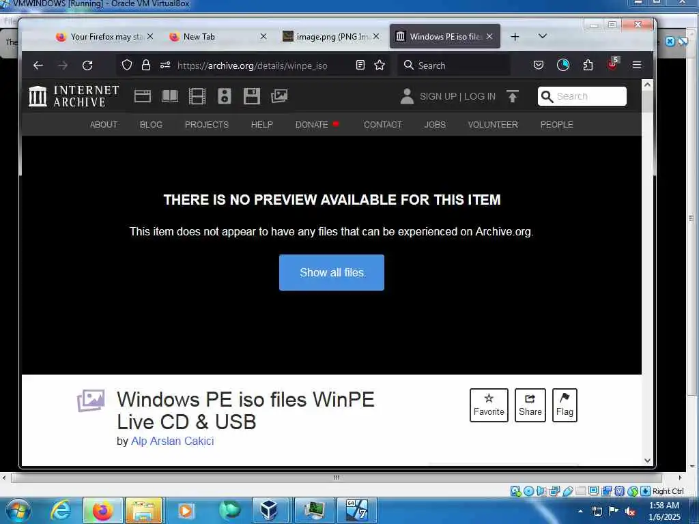Image resolution: width=699 pixels, height=524 pixels.
Task: Click the Share button
Action: [x=530, y=405]
